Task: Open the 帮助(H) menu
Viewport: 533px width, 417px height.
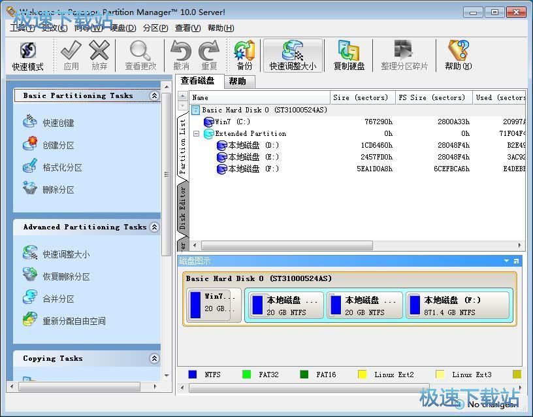Action: (x=221, y=28)
